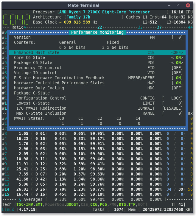This screenshot has width=196, height=216.
Task: Click the CPU #15 row label
Action: tap(6, 194)
